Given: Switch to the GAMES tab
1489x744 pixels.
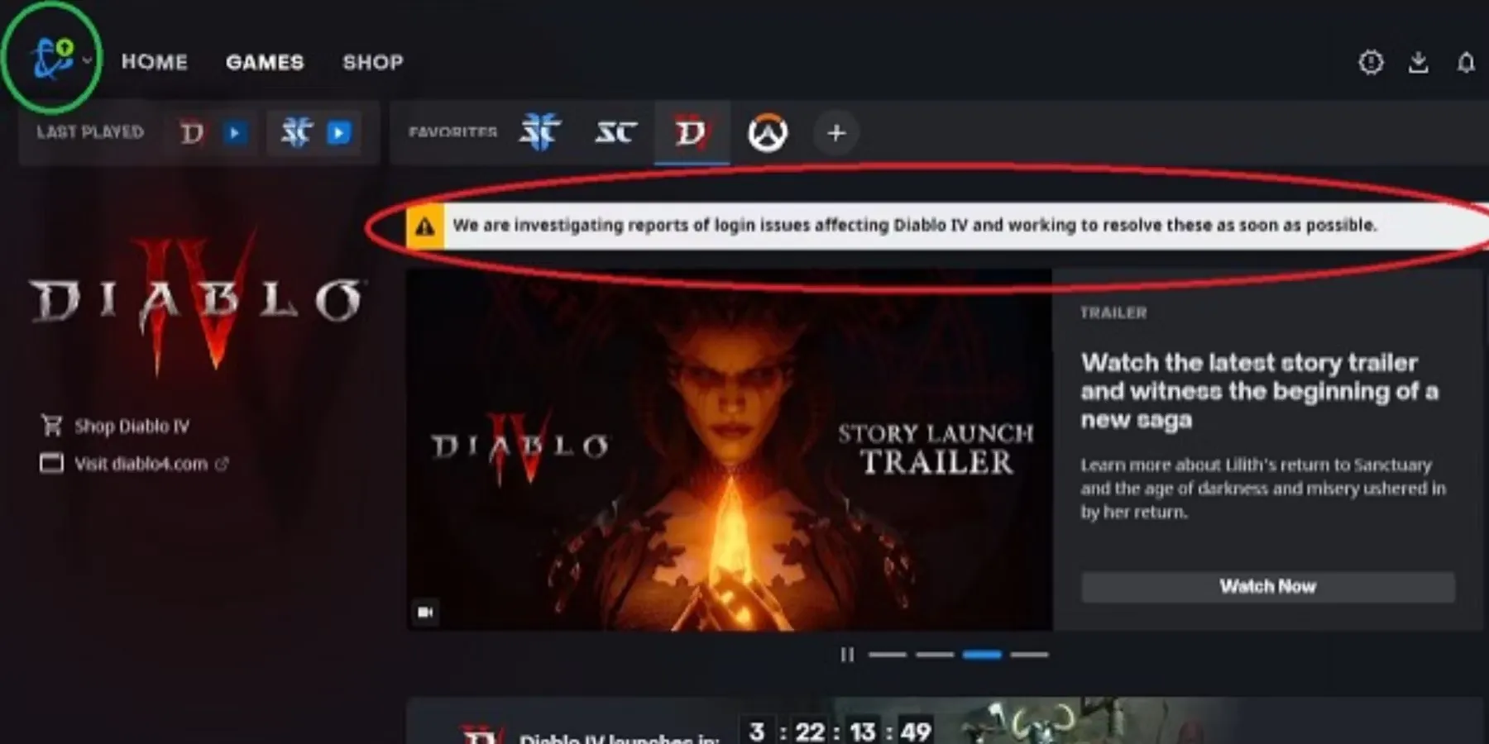Looking at the screenshot, I should 265,62.
